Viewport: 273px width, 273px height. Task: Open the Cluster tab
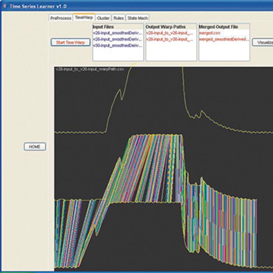[x=103, y=18]
